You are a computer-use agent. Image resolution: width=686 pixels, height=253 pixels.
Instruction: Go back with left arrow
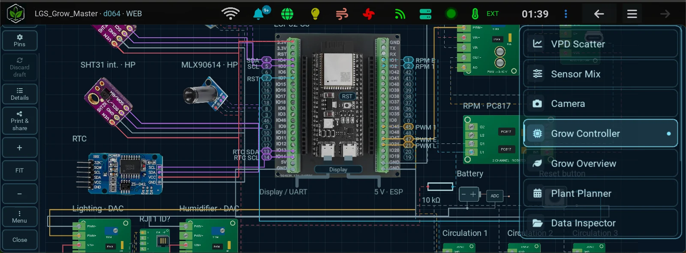click(x=599, y=14)
